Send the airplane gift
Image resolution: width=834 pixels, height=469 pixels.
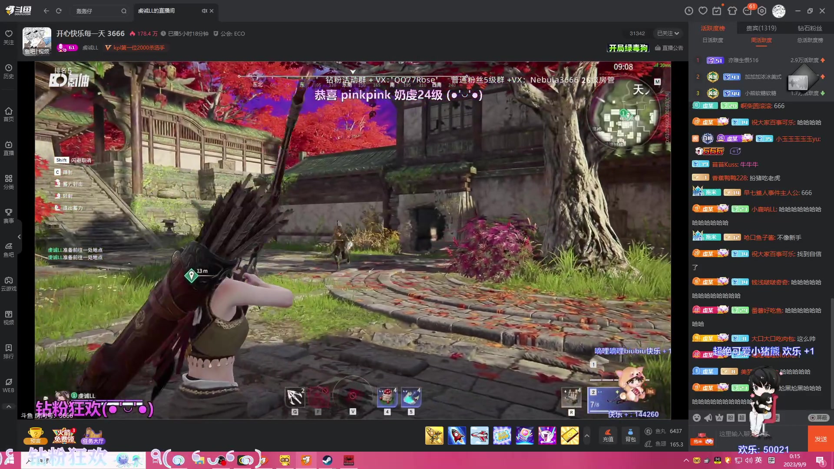point(479,436)
